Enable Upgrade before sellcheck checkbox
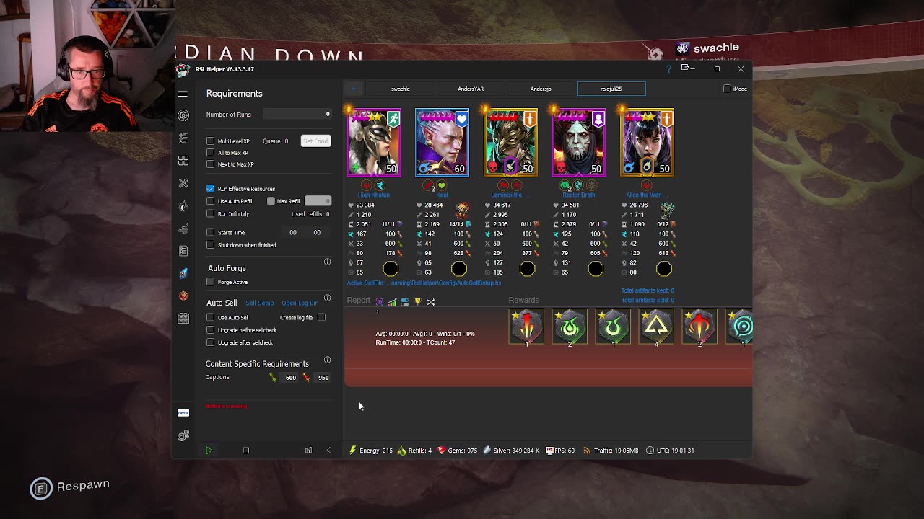The image size is (924, 519). click(x=211, y=330)
